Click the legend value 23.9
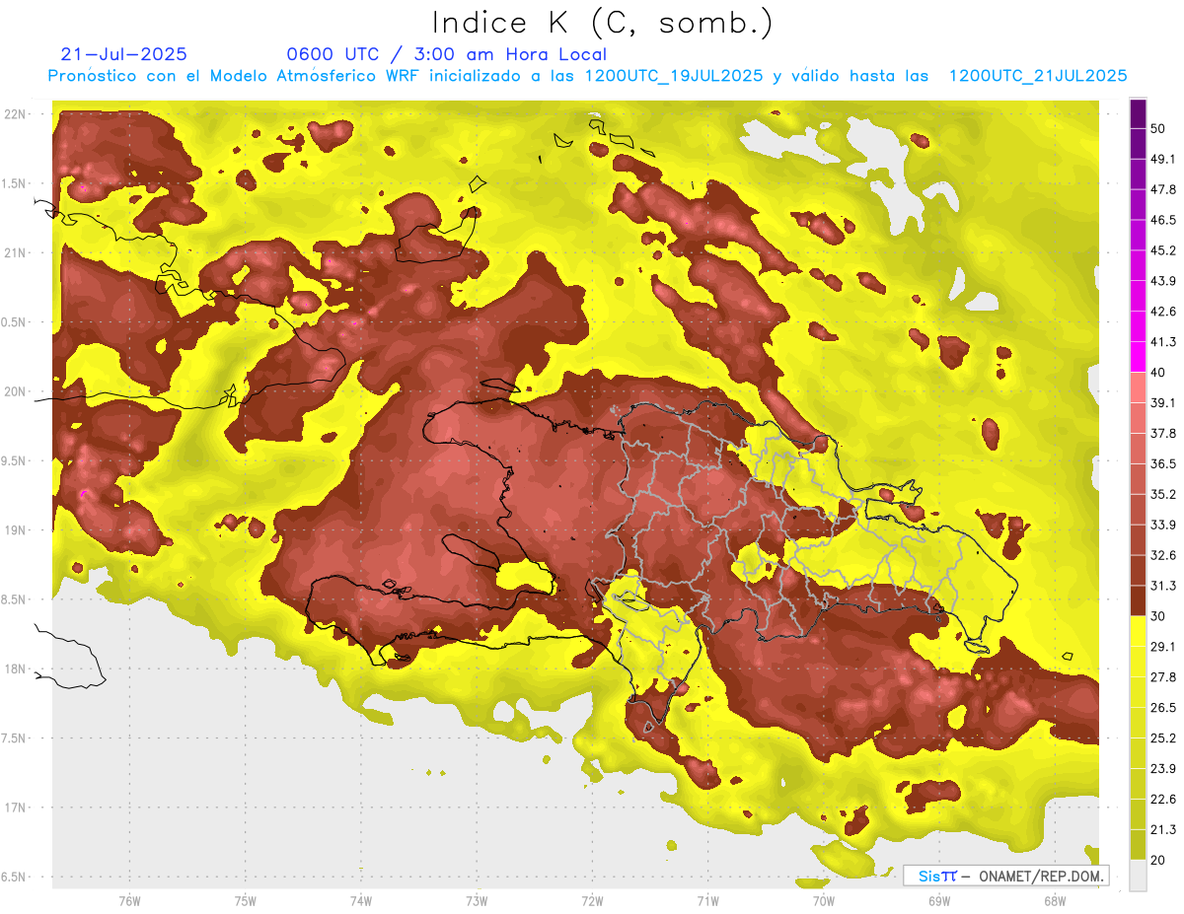 pos(1164,769)
